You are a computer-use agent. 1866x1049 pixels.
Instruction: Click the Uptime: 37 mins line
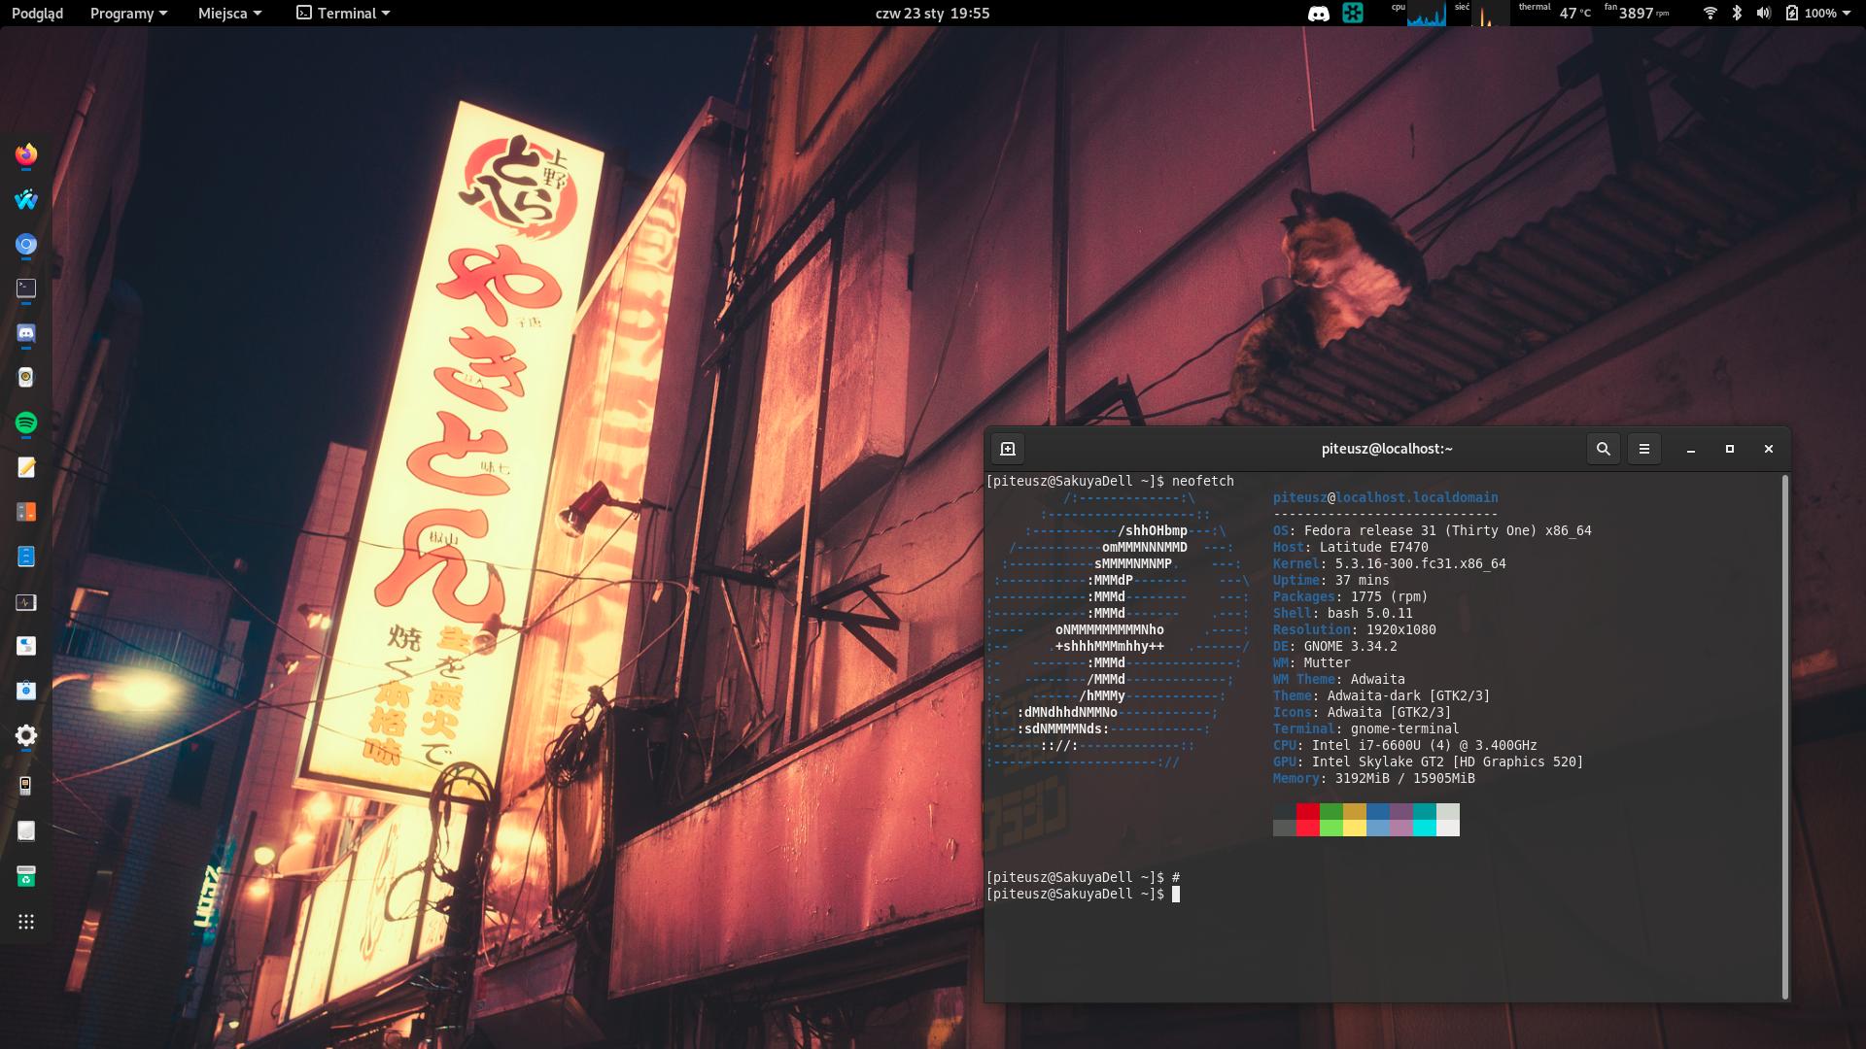[x=1330, y=580]
